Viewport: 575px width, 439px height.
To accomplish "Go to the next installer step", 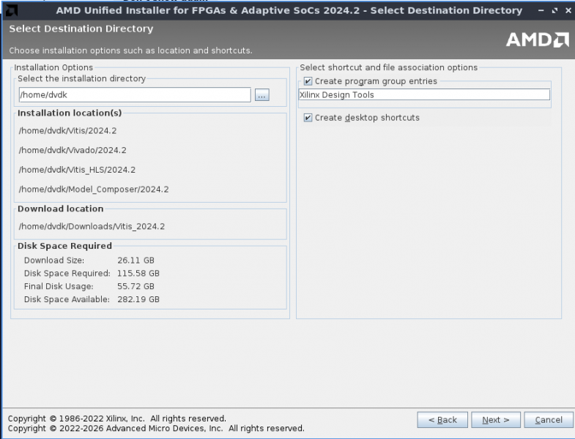I will 495,419.
